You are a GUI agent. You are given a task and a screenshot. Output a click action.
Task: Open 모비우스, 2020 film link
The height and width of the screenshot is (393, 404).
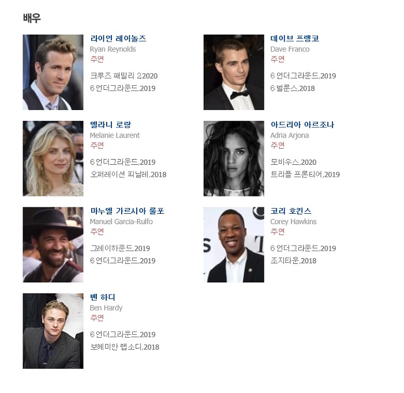click(293, 162)
